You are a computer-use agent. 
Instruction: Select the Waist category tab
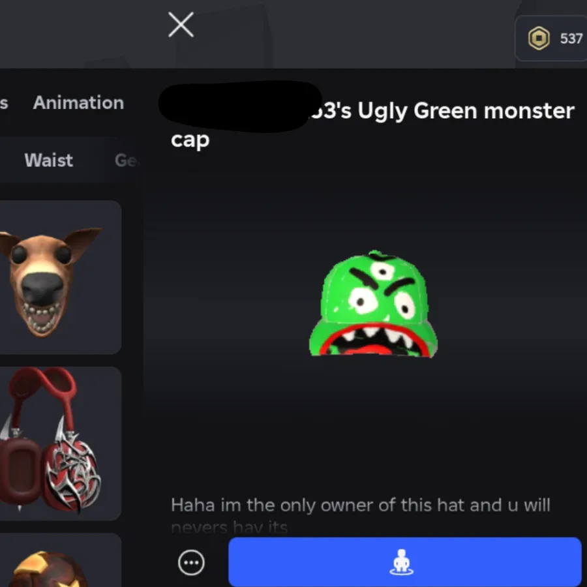(49, 160)
